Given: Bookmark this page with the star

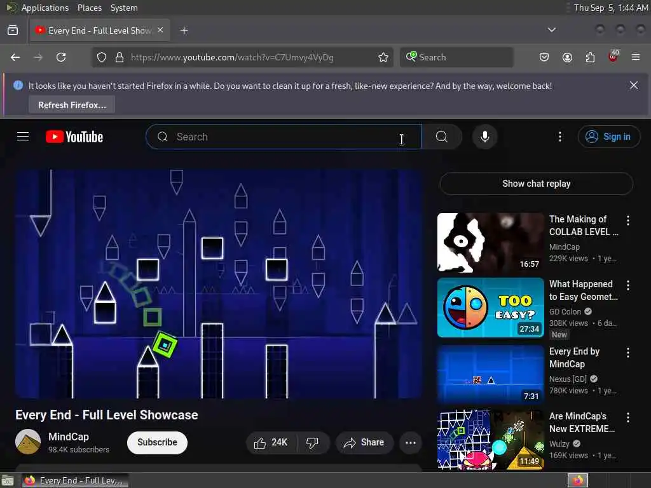Looking at the screenshot, I should (383, 57).
